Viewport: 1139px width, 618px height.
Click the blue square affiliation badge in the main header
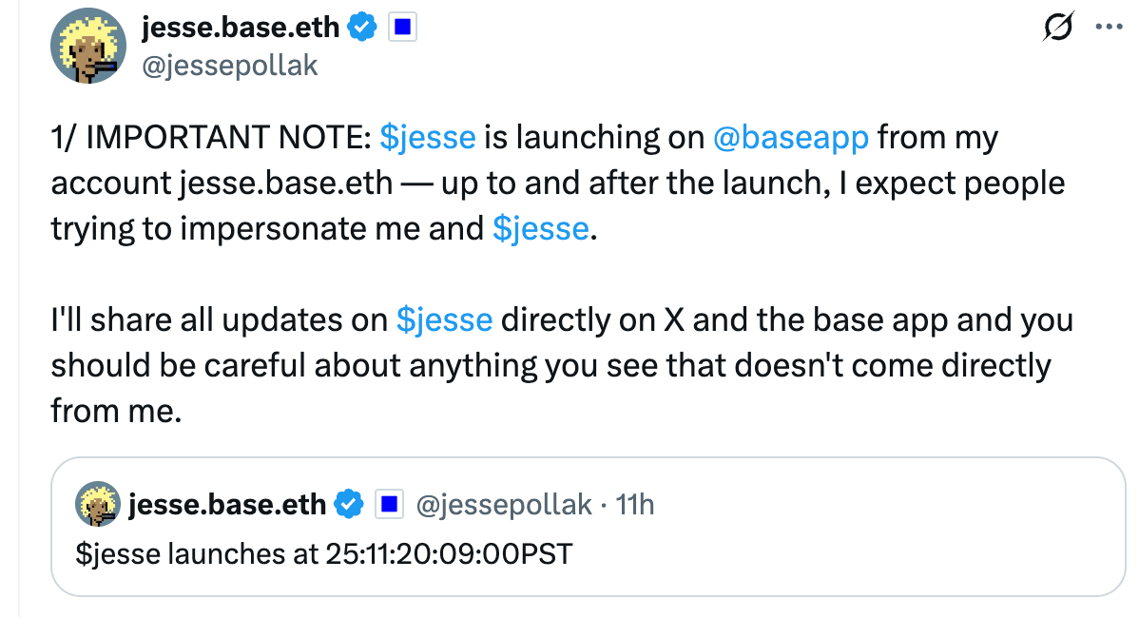403,29
